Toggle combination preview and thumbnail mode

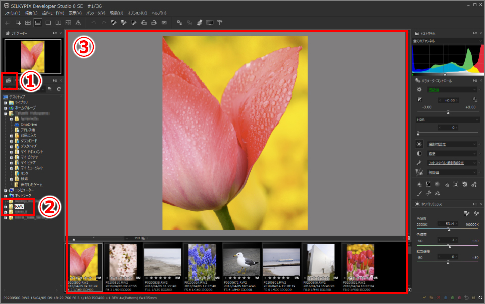click(x=38, y=23)
